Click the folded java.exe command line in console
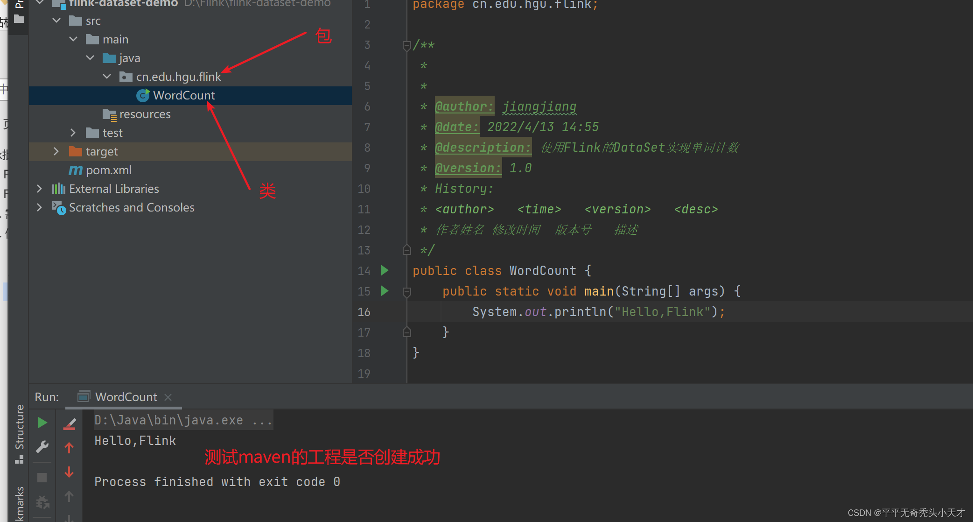This screenshot has width=973, height=522. (x=183, y=420)
